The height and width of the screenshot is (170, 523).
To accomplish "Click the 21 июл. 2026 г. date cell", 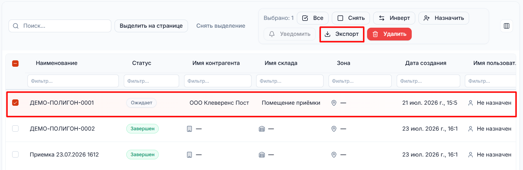I will click(x=430, y=103).
